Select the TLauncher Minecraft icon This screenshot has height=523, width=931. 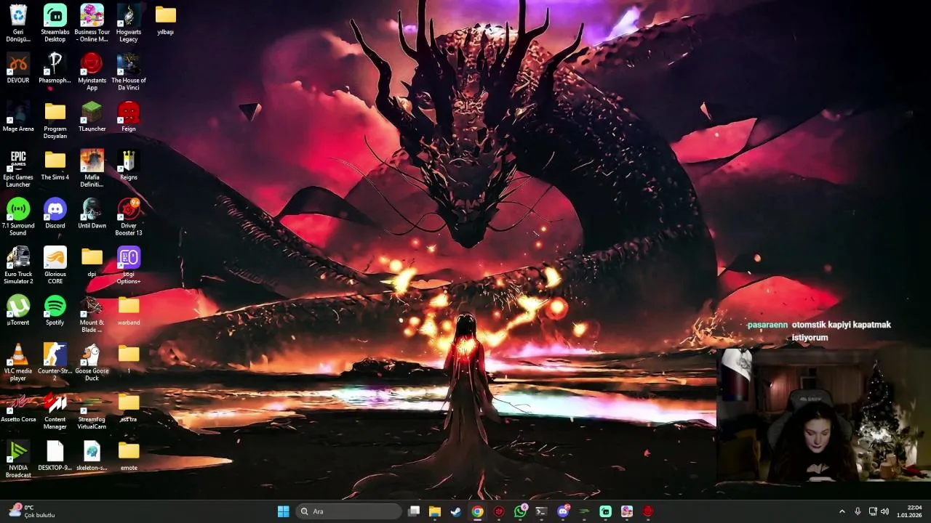pos(92,117)
